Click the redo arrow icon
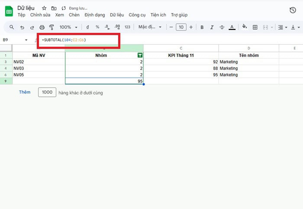This screenshot has height=209, width=303. 32,27
